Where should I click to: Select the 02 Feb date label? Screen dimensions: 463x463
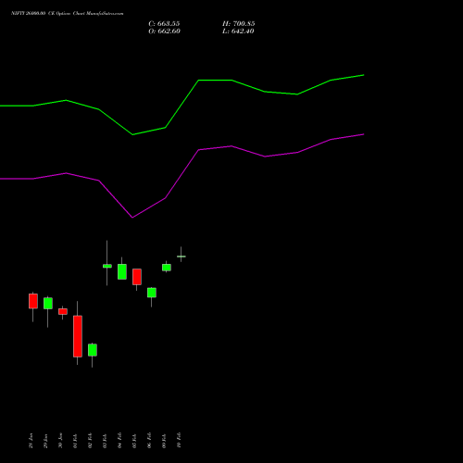click(90, 441)
